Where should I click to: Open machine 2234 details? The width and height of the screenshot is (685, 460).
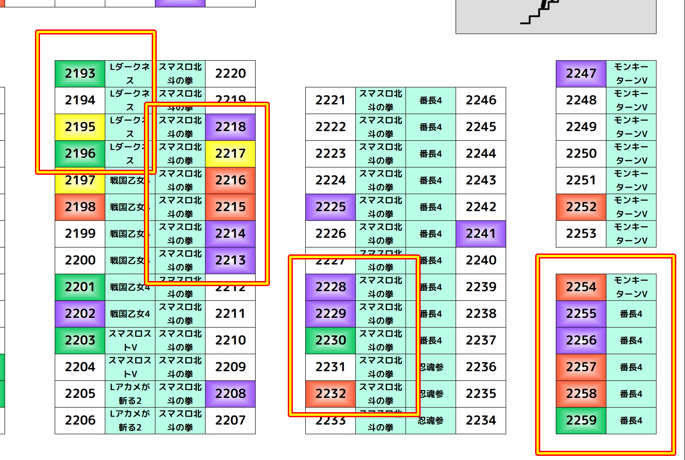pyautogui.click(x=481, y=420)
